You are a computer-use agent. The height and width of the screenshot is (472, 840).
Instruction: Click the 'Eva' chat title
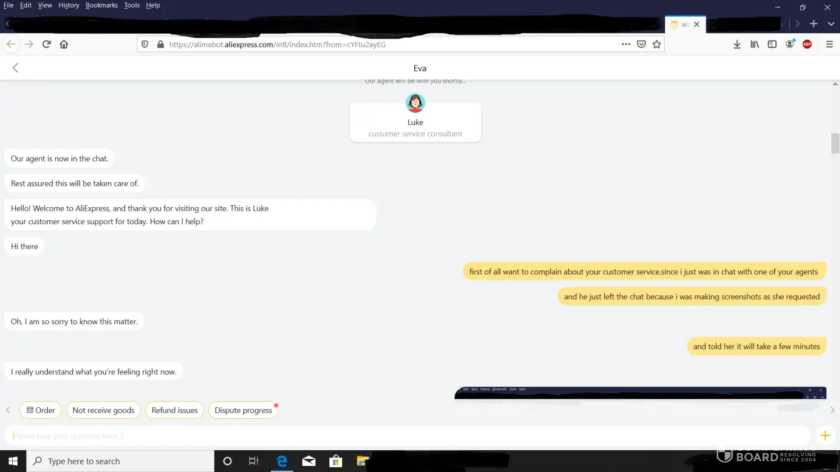[420, 68]
